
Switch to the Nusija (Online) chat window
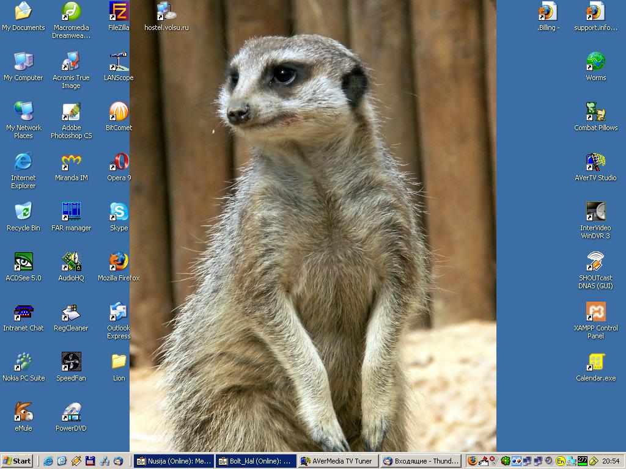click(x=174, y=461)
